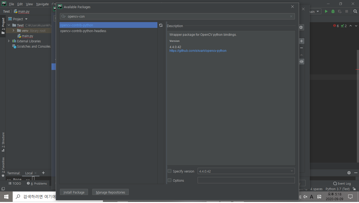Run with coverage icon in toolbar
This screenshot has width=359, height=203.
(x=340, y=12)
